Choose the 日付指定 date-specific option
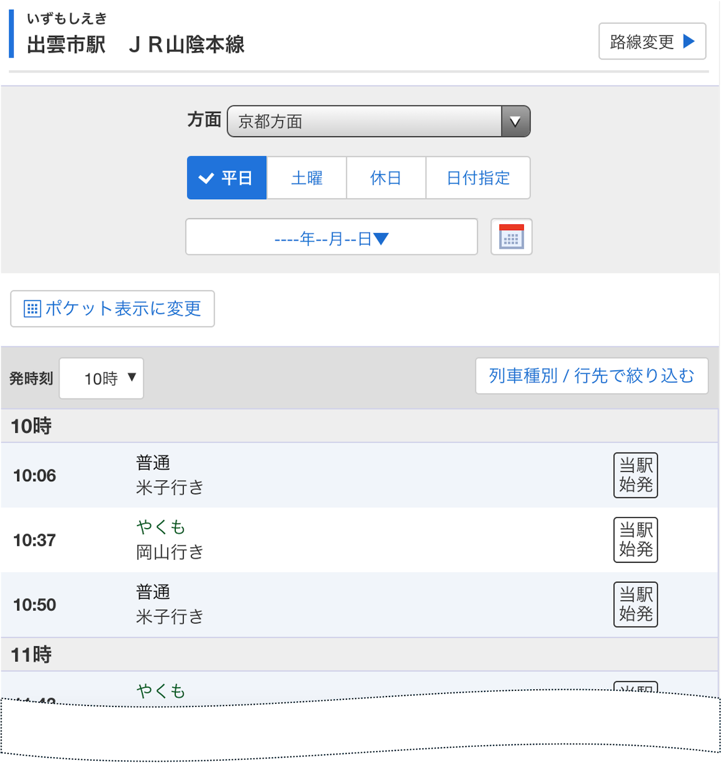 478,178
